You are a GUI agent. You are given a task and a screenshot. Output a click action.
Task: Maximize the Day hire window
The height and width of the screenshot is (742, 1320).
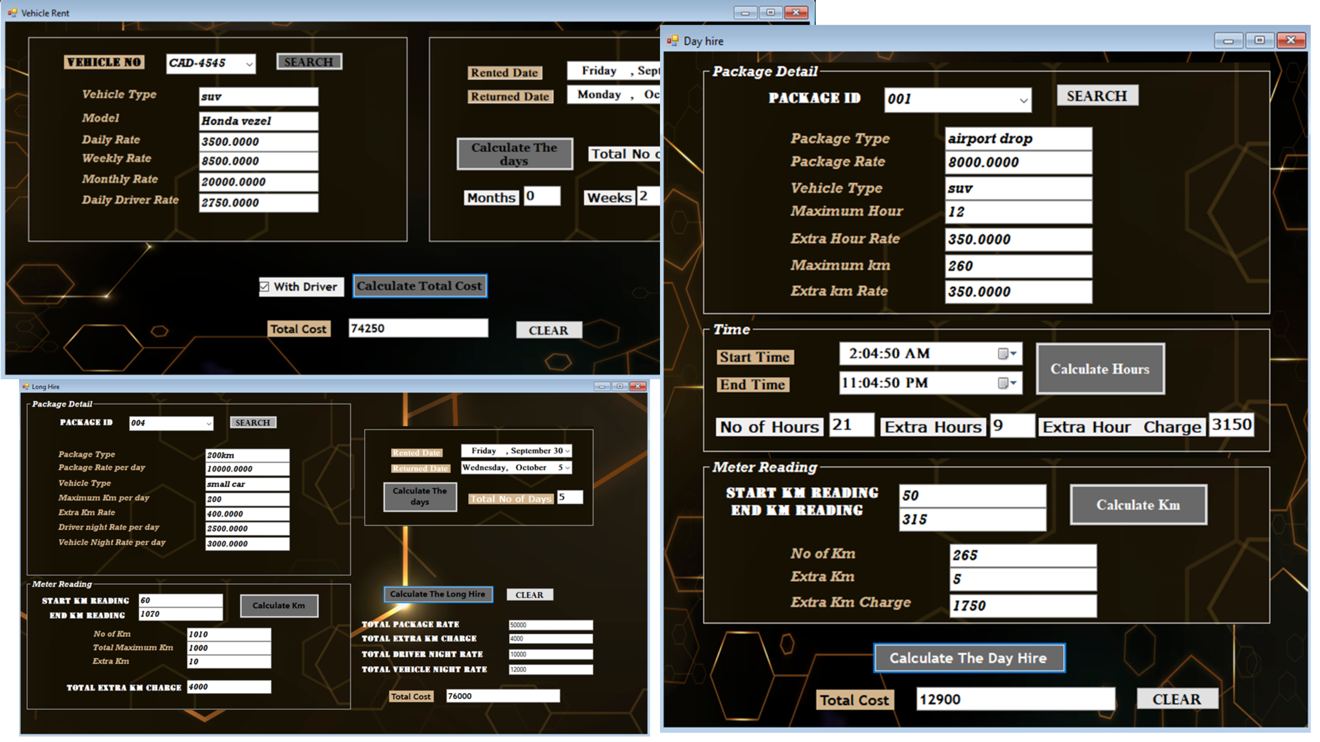(x=1259, y=40)
